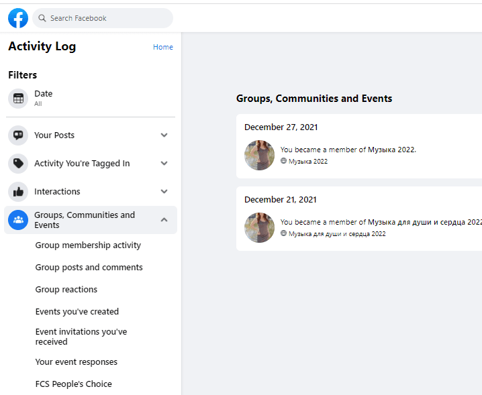Click small Музыка для души и сердца 2022 name

click(x=337, y=234)
